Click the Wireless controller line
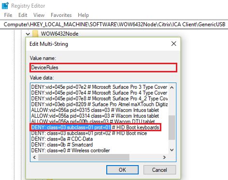This screenshot has height=180, width=228. pyautogui.click(x=71, y=151)
